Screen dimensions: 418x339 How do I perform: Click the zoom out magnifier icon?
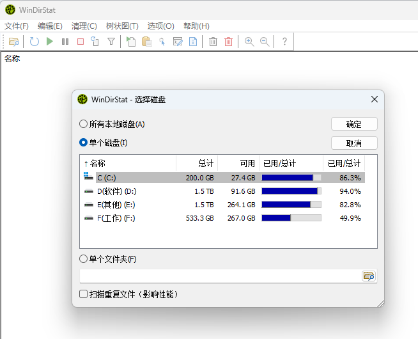click(265, 42)
